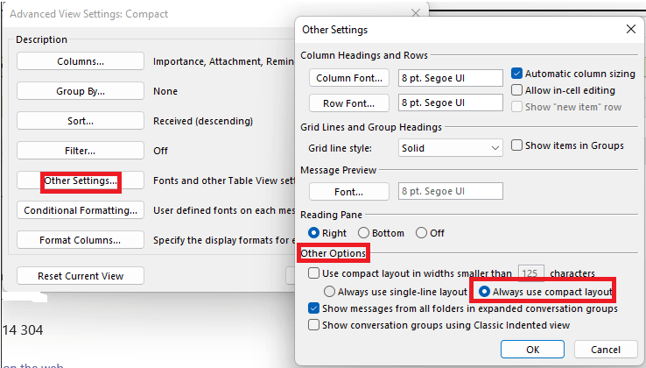This screenshot has height=368, width=646.
Task: Select Always use compact layout
Action: 484,292
